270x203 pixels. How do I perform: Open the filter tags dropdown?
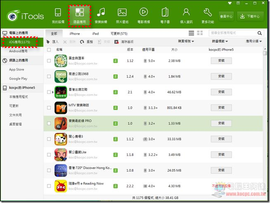pyautogui.click(x=220, y=41)
